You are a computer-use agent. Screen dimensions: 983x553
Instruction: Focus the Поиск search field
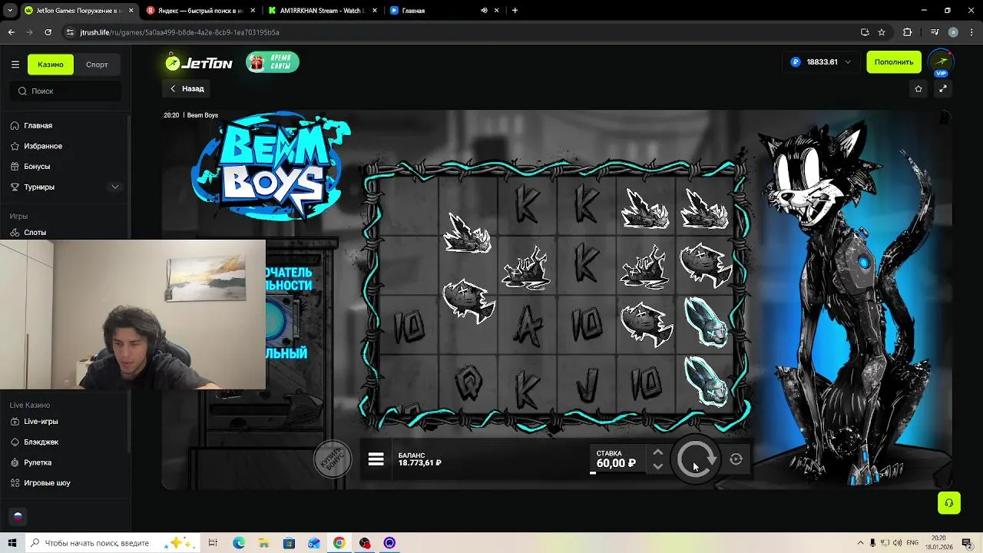pos(65,91)
